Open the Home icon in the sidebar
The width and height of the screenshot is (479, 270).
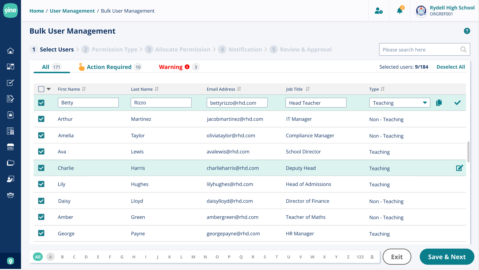[10, 50]
